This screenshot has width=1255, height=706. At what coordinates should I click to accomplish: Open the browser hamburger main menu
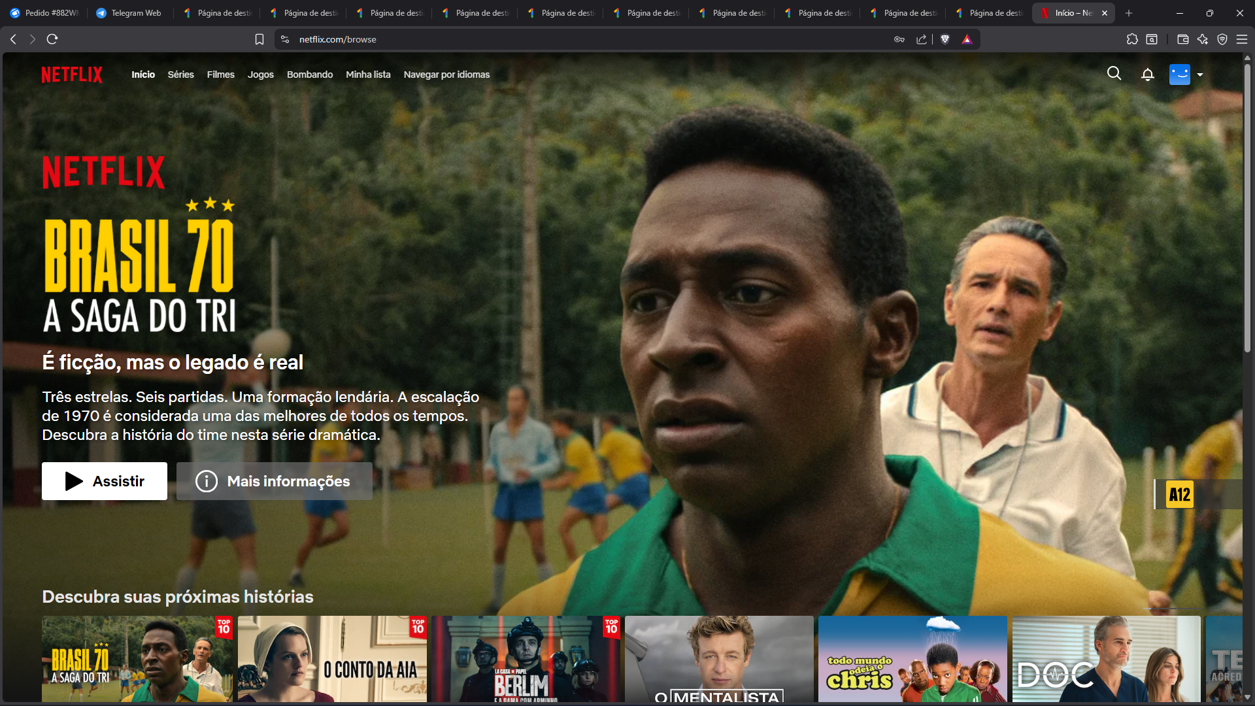(x=1242, y=39)
